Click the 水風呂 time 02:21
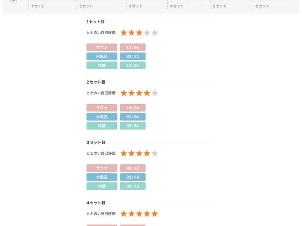 [133, 56]
